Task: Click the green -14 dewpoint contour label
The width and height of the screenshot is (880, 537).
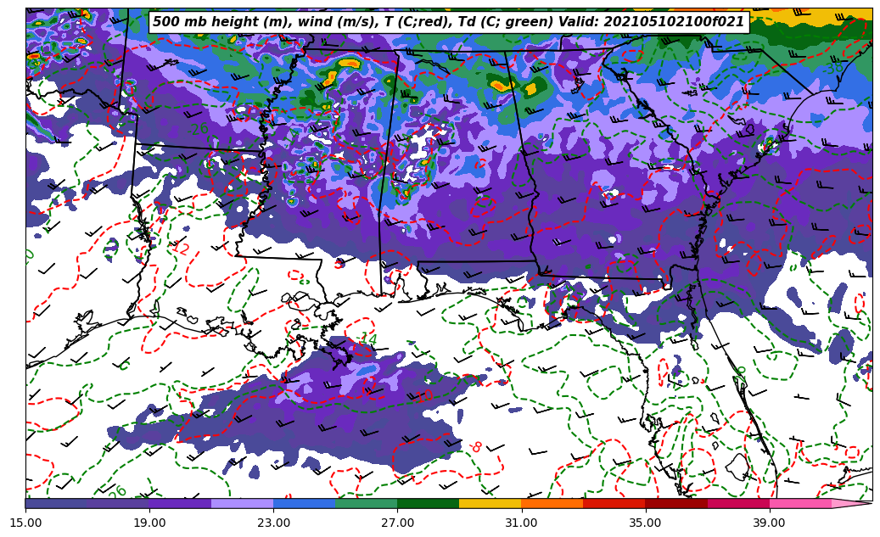Action: pos(366,340)
